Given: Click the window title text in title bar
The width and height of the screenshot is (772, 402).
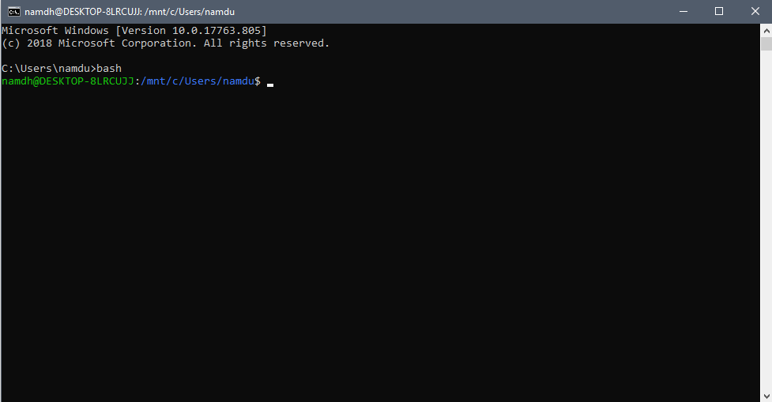Looking at the screenshot, I should (130, 12).
